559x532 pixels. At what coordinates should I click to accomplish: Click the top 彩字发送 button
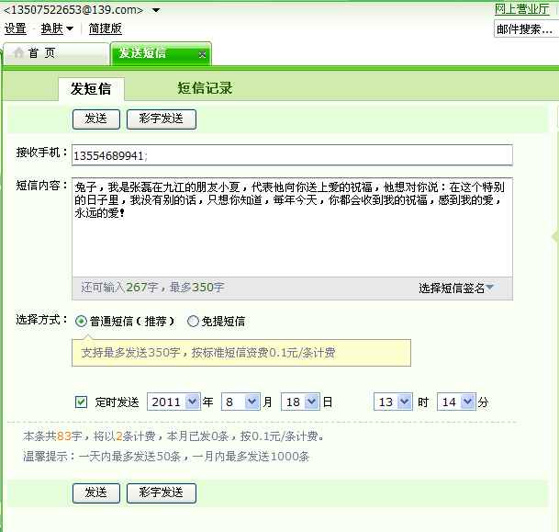tap(162, 119)
